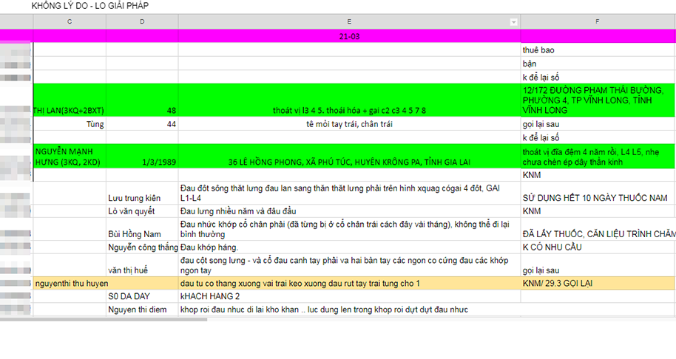Click the column F header
The height and width of the screenshot is (359, 676).
pyautogui.click(x=598, y=22)
